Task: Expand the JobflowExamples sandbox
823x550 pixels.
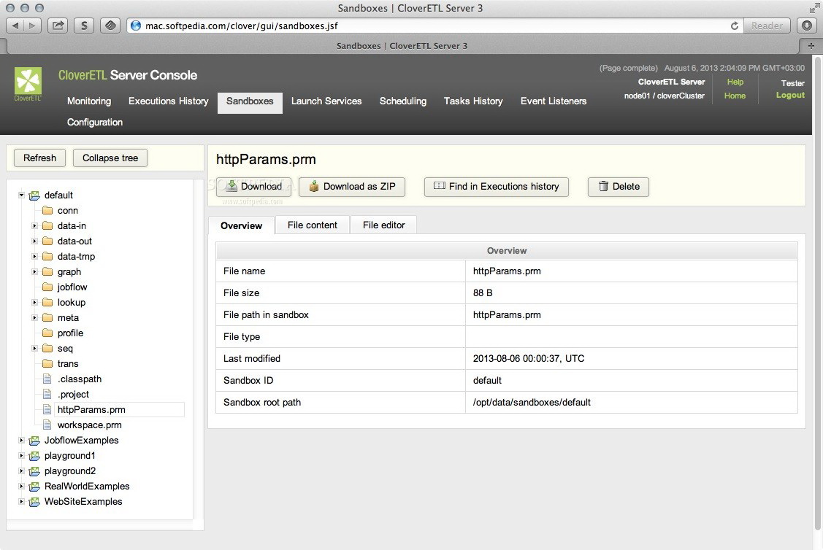Action: 21,441
